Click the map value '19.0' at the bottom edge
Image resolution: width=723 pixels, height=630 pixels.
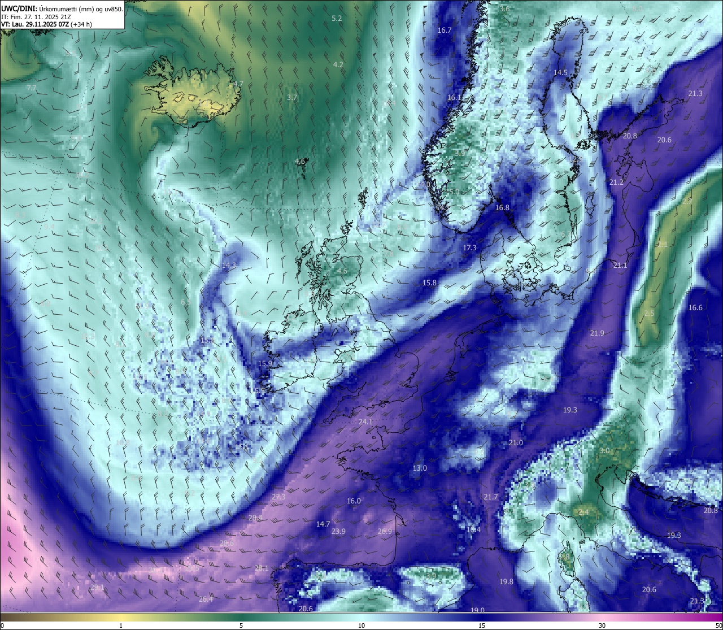point(478,610)
